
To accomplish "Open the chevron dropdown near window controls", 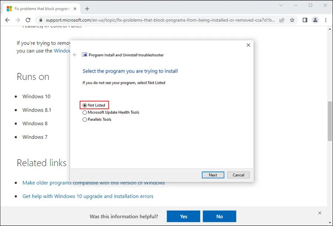I will [x=280, y=6].
